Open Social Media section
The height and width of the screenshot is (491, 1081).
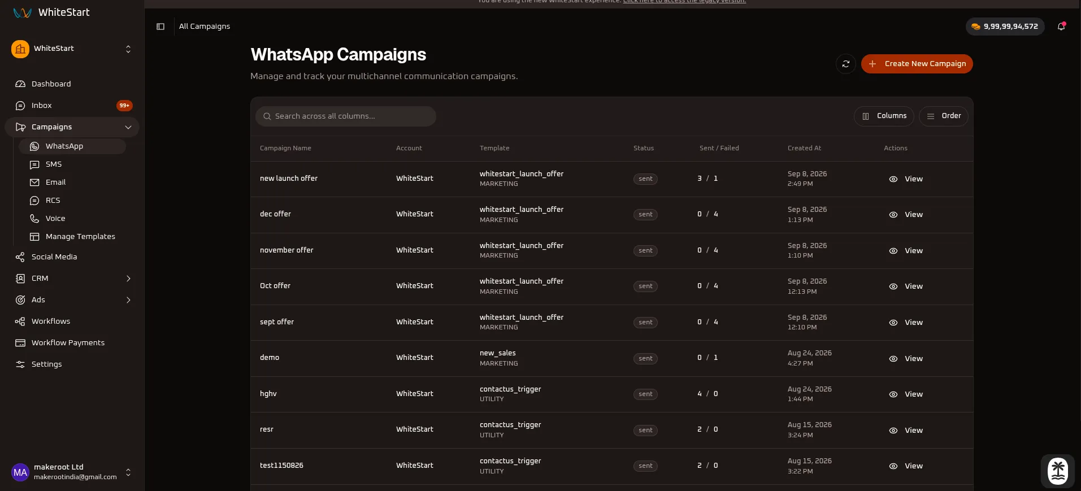click(72, 257)
